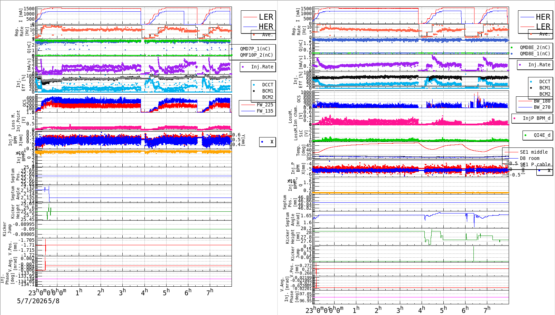Select the QMD8E_2(nC) legend label
Image resolution: width=555 pixels, height=315 pixels.
click(x=535, y=47)
